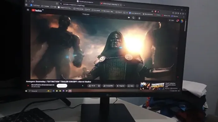
Task: Open the pink app icon in taskbar
Action: 70,91
